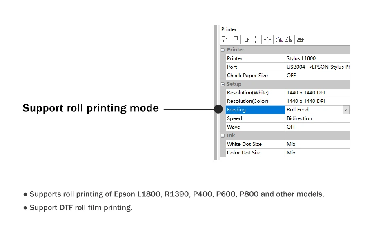
Task: Collapse the Ink section
Action: (223, 136)
